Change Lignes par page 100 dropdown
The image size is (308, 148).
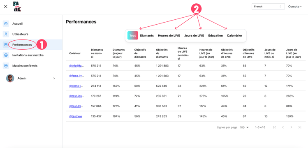tap(244, 127)
